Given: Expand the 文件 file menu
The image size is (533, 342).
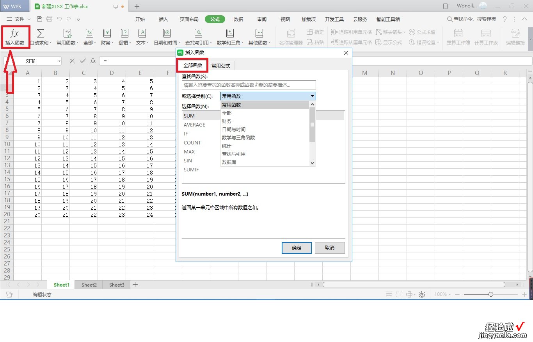Looking at the screenshot, I should pos(18,19).
